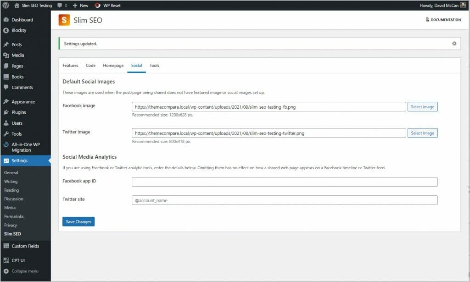470x282 pixels.
Task: Click the CPT UI grid icon
Action: (x=6, y=260)
